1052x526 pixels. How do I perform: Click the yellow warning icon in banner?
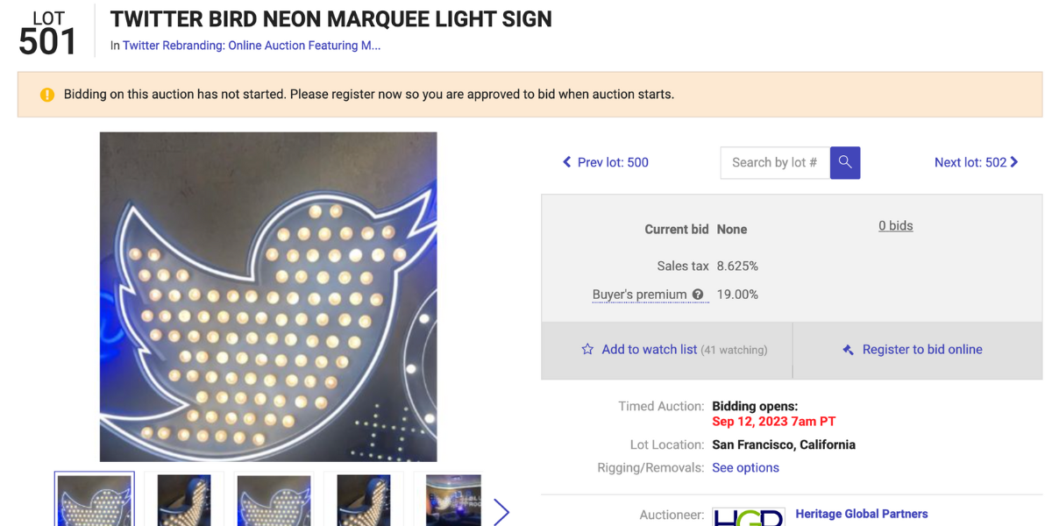pyautogui.click(x=47, y=95)
